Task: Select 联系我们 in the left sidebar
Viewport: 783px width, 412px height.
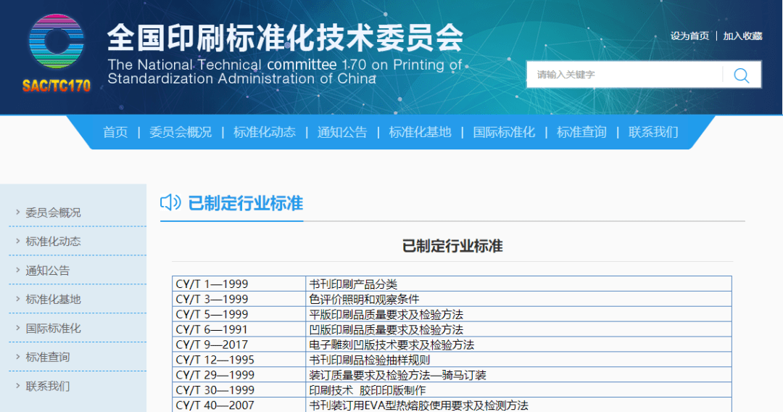Action: [47, 387]
